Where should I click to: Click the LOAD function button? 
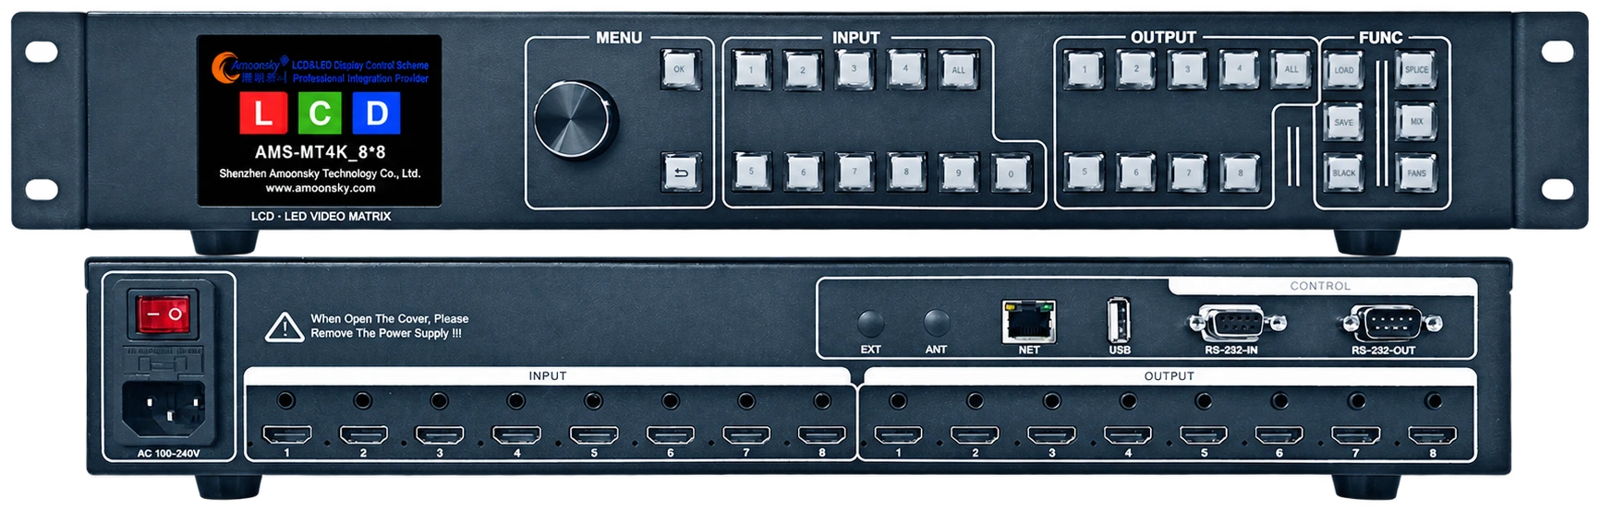(x=1344, y=70)
